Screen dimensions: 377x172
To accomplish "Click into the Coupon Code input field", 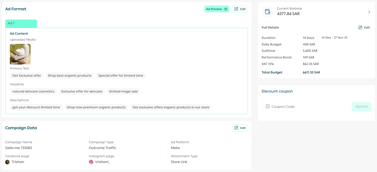I will [309, 107].
